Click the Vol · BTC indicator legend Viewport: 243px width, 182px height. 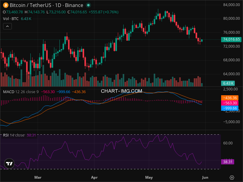[x=11, y=19]
